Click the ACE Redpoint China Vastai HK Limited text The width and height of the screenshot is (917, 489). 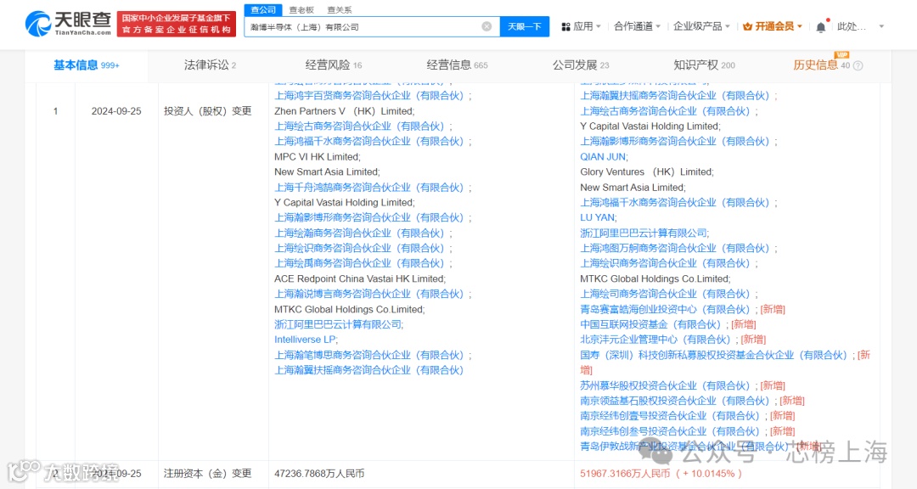pyautogui.click(x=360, y=279)
